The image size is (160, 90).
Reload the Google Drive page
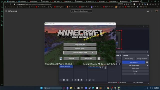(x=10, y=4)
